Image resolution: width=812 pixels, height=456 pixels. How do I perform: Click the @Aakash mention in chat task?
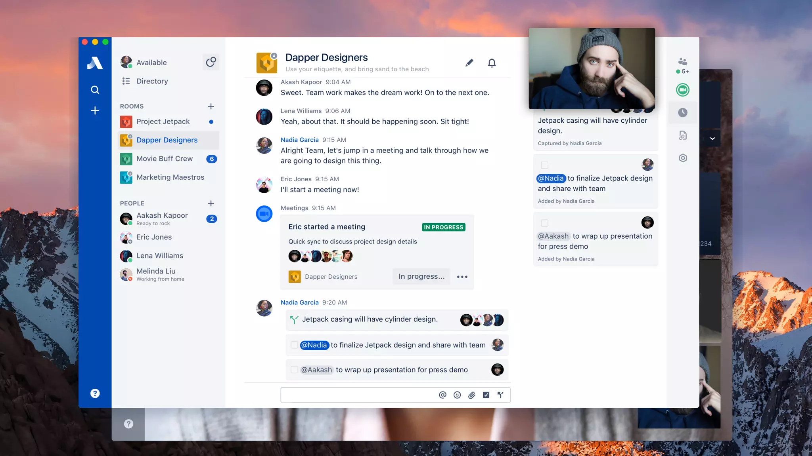coord(316,370)
